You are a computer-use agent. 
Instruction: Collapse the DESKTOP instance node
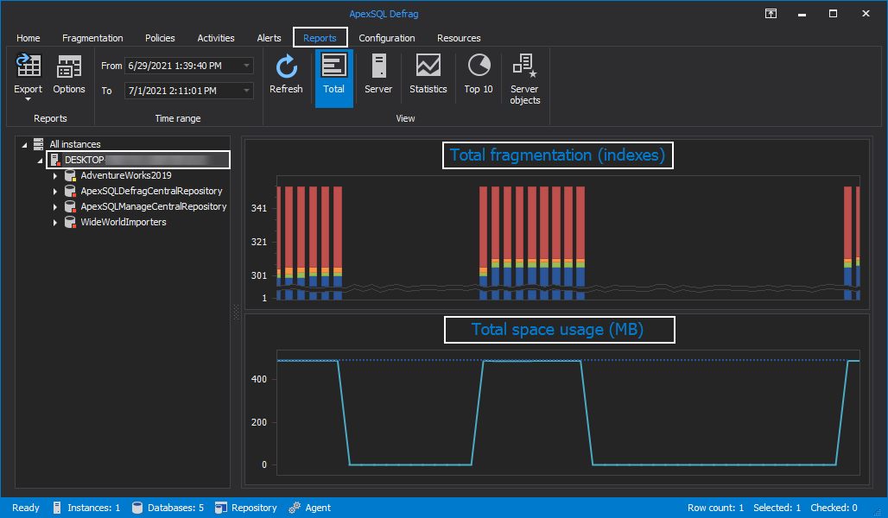point(40,161)
